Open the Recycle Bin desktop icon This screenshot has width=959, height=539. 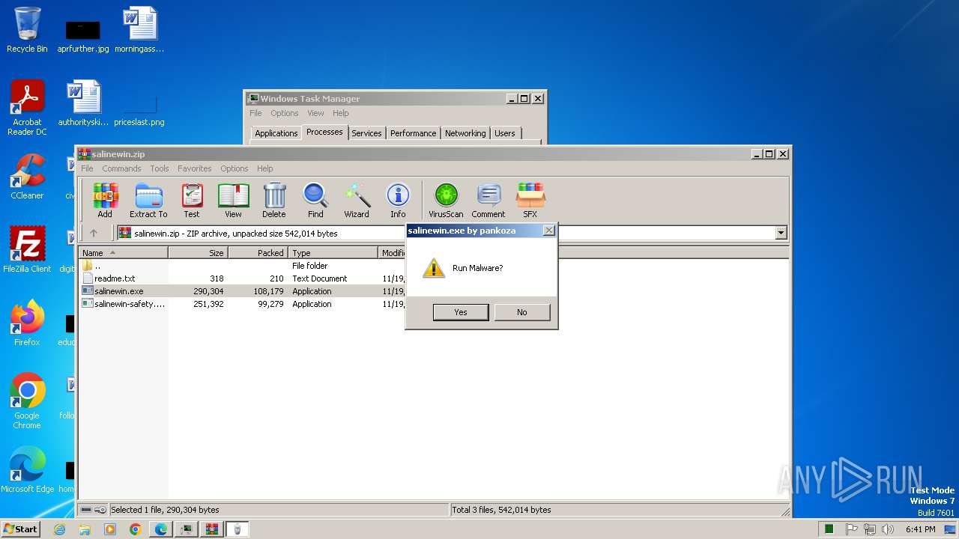click(27, 30)
